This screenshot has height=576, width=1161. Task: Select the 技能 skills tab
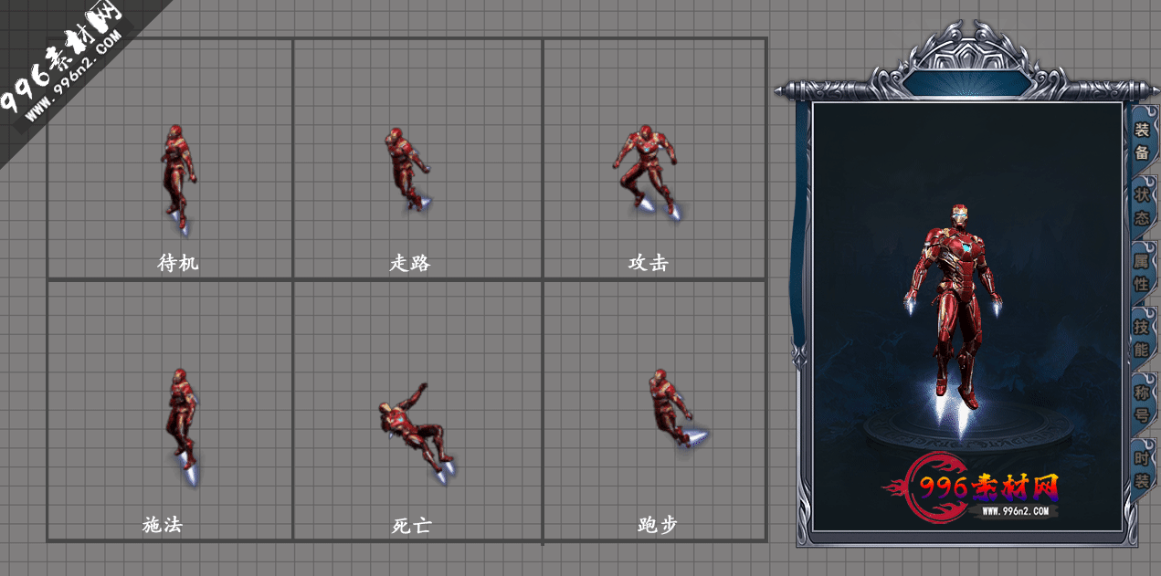pos(1142,338)
